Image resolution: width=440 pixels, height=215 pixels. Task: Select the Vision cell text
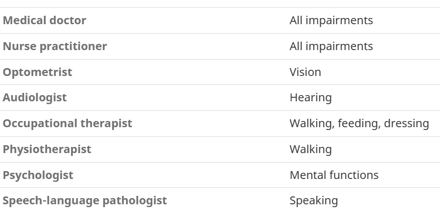point(305,72)
